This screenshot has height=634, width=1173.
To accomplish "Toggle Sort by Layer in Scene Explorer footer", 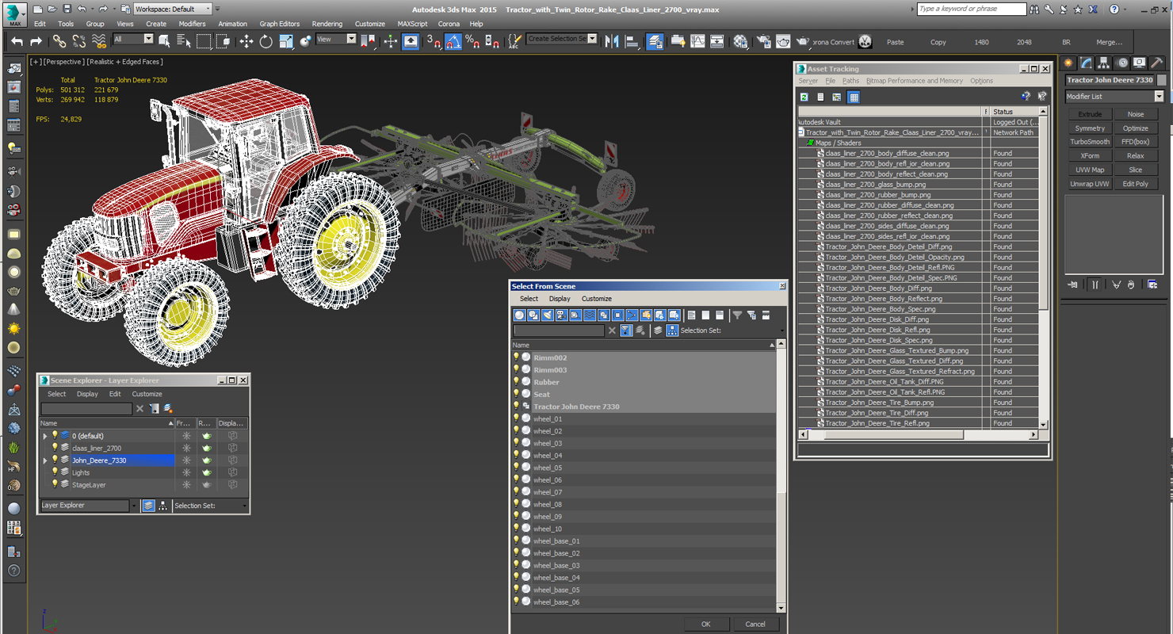I will [x=148, y=506].
